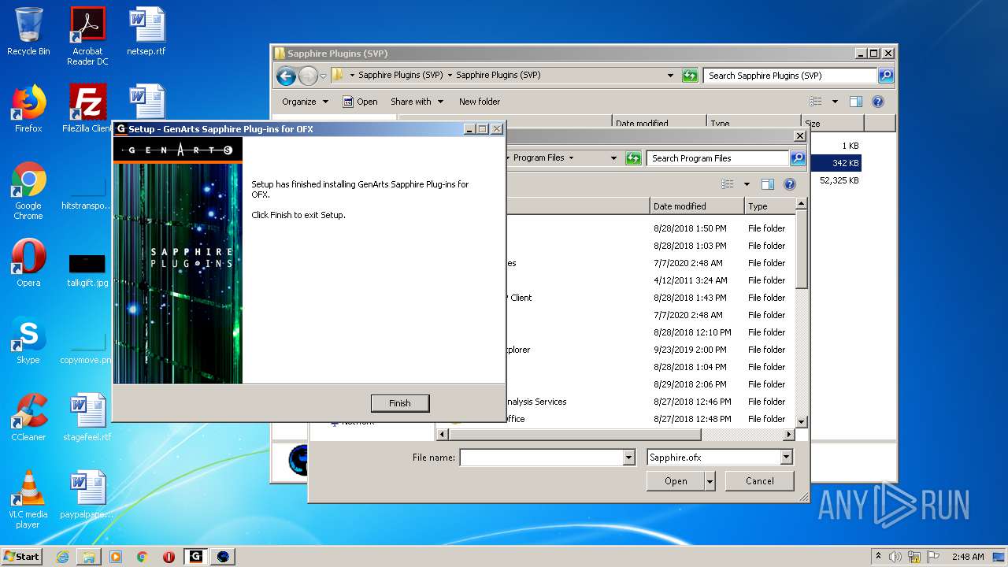The image size is (1008, 567).
Task: Open stagefeel.rtf document
Action: pyautogui.click(x=87, y=417)
